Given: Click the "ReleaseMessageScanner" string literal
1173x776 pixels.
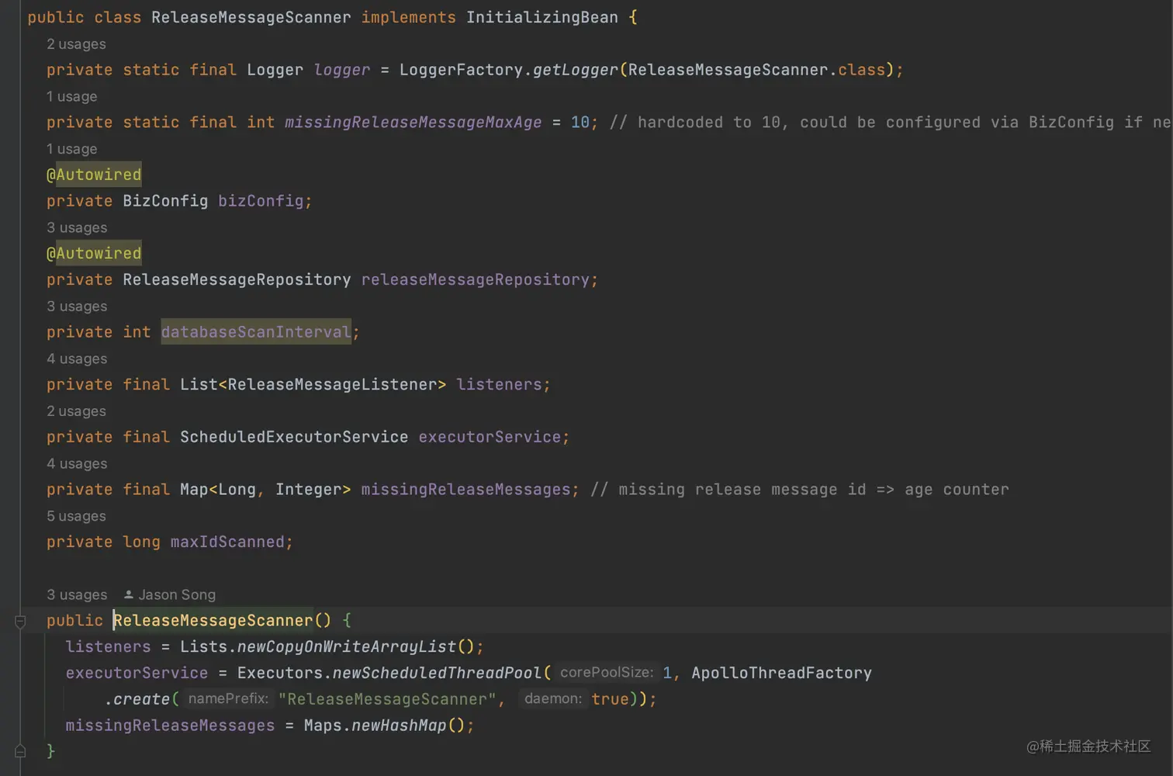Looking at the screenshot, I should pos(387,700).
